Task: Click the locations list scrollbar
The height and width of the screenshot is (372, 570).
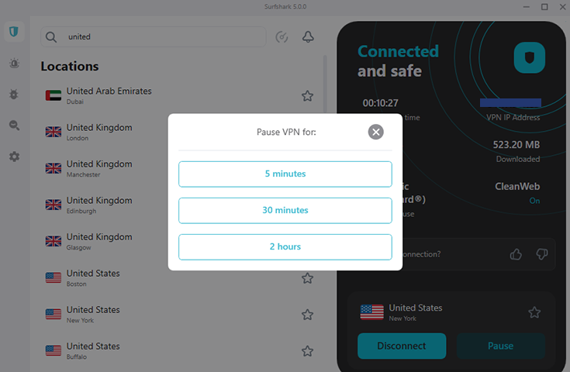Action: 325,84
